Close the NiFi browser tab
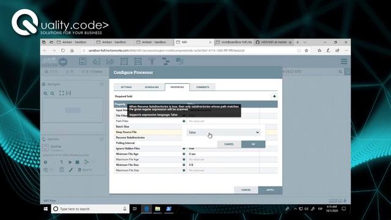The width and height of the screenshot is (391, 220). click(210, 42)
